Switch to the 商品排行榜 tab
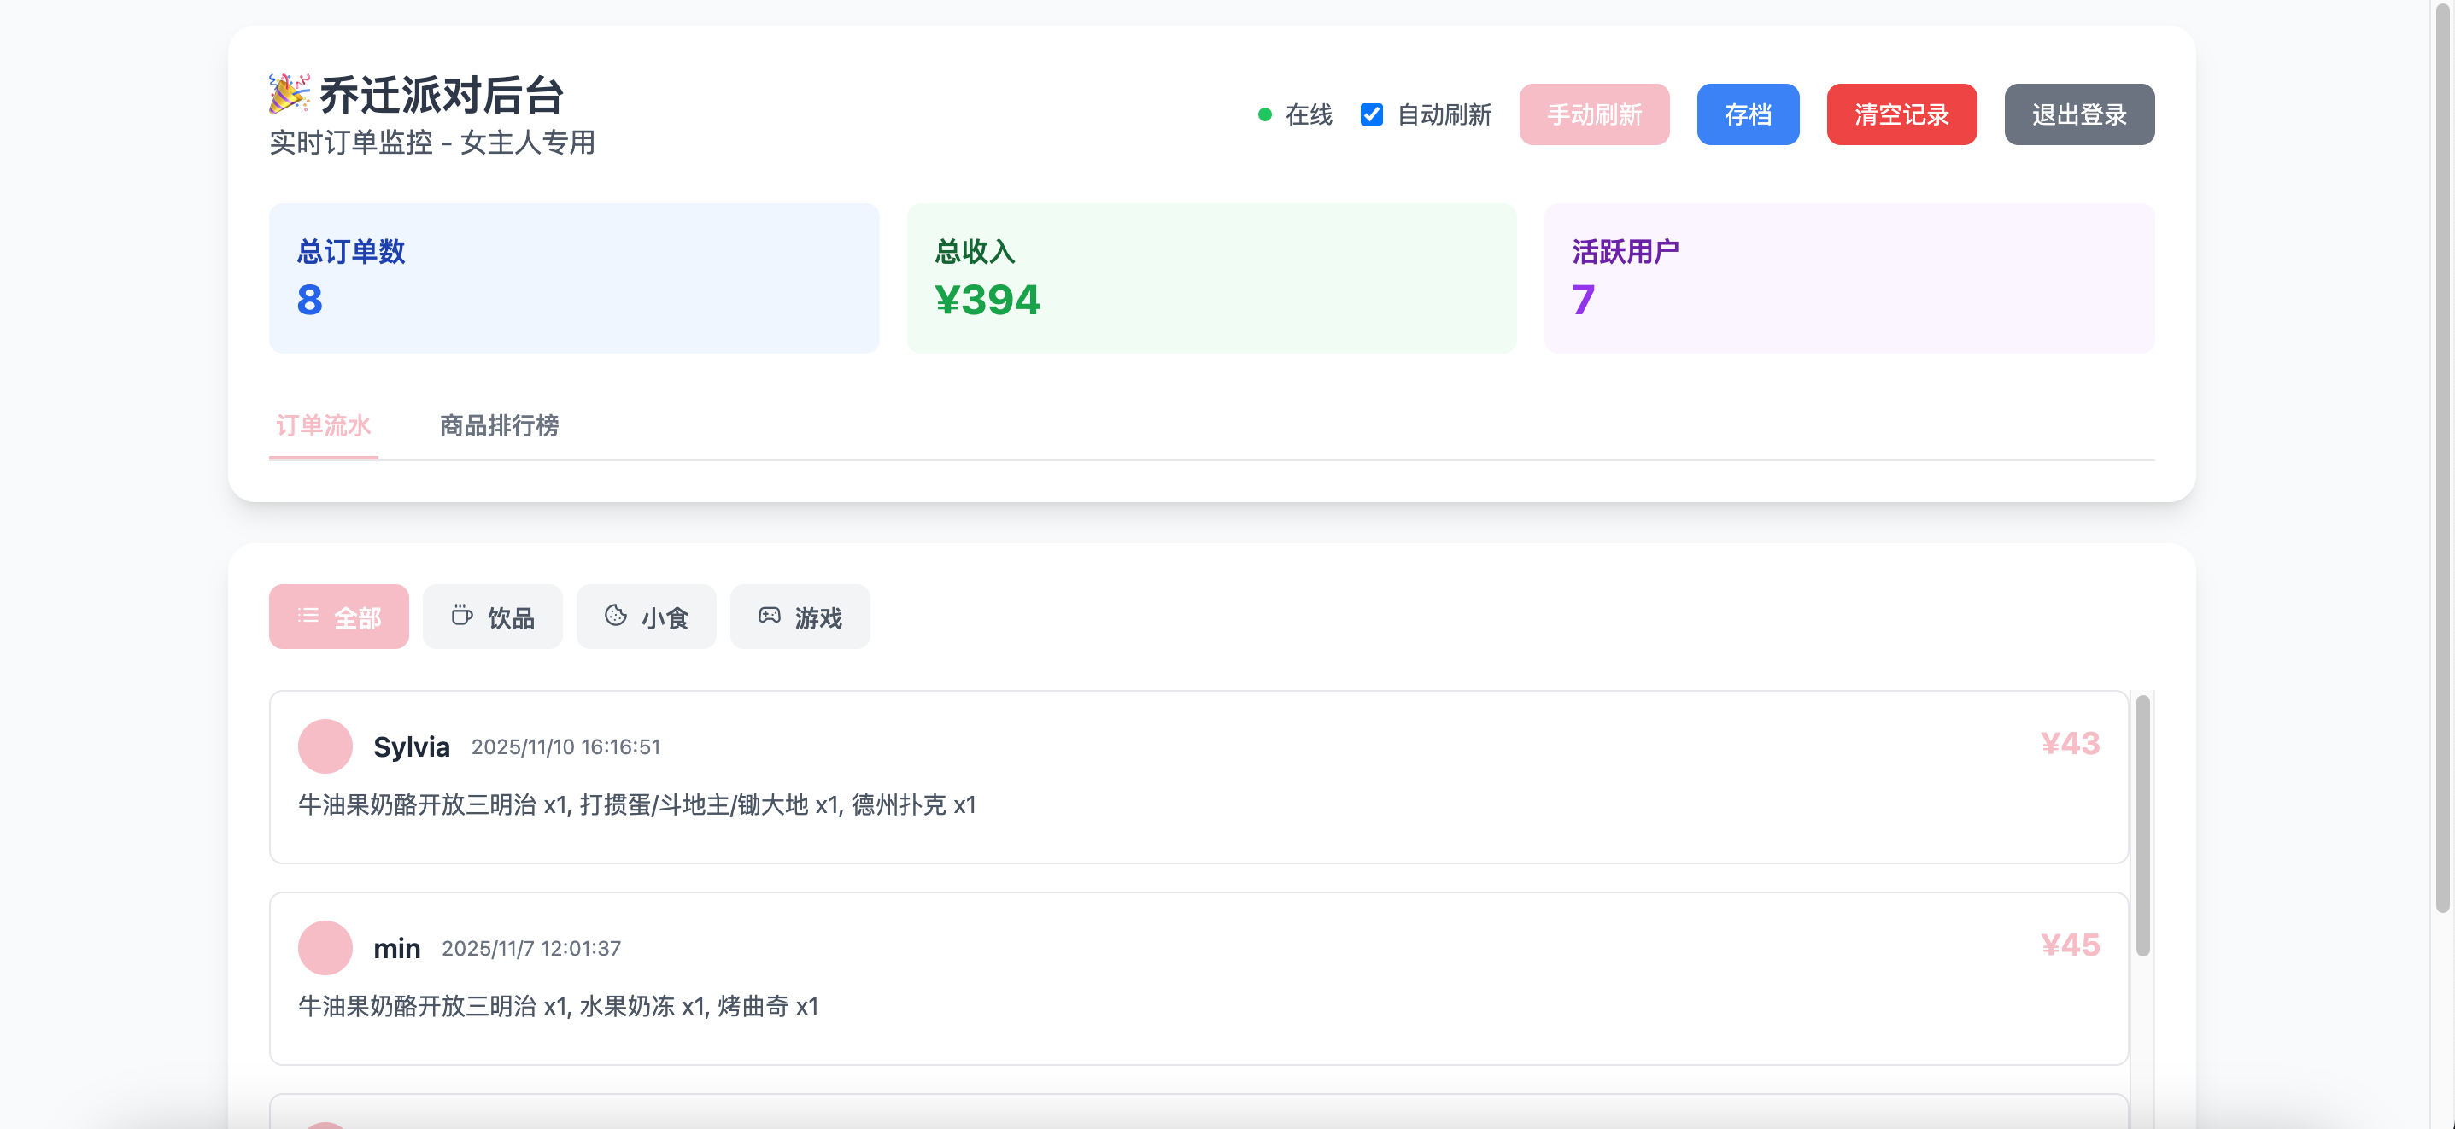Screen dimensions: 2455x1129 click(499, 426)
